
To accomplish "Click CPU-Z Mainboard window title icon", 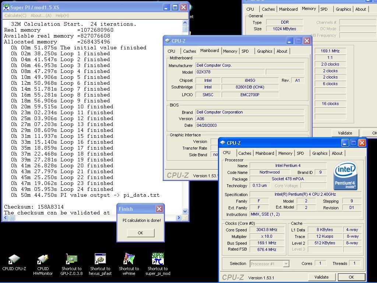I will (x=168, y=41).
